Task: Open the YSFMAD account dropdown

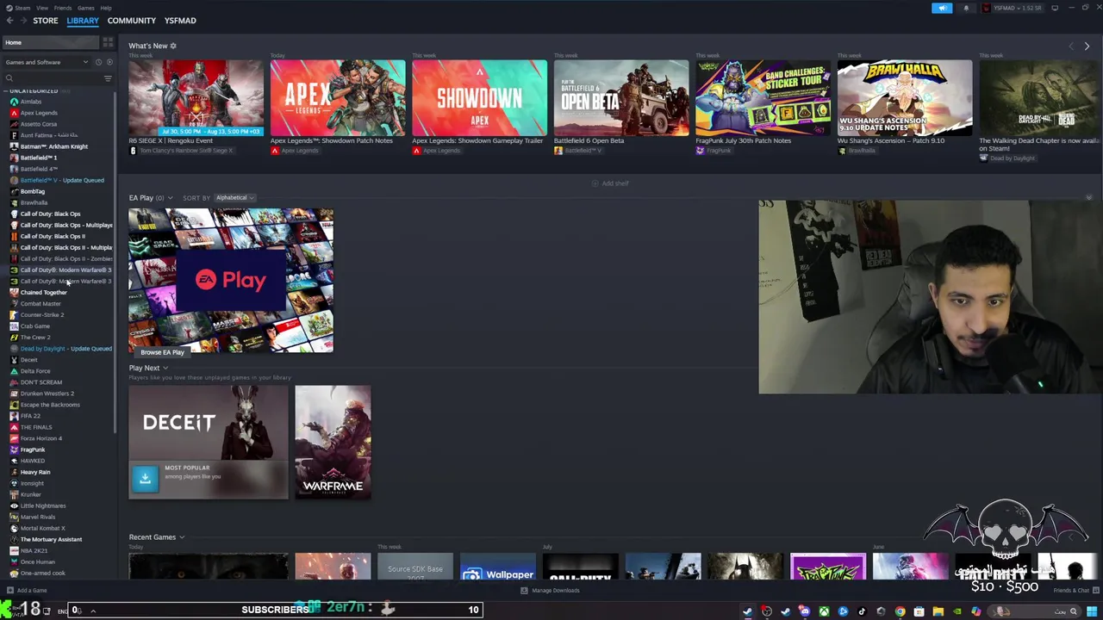Action: 1013,8
